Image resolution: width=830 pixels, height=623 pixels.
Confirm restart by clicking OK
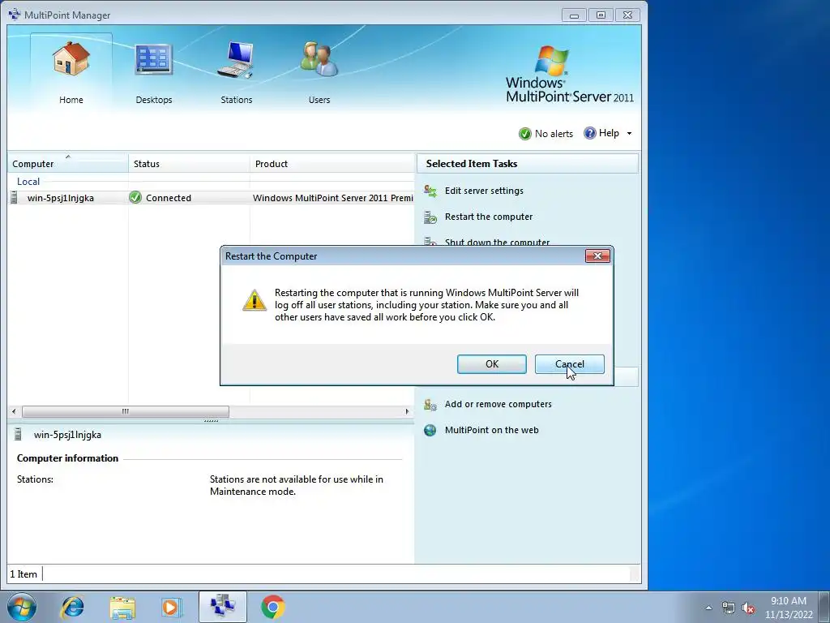tap(491, 364)
